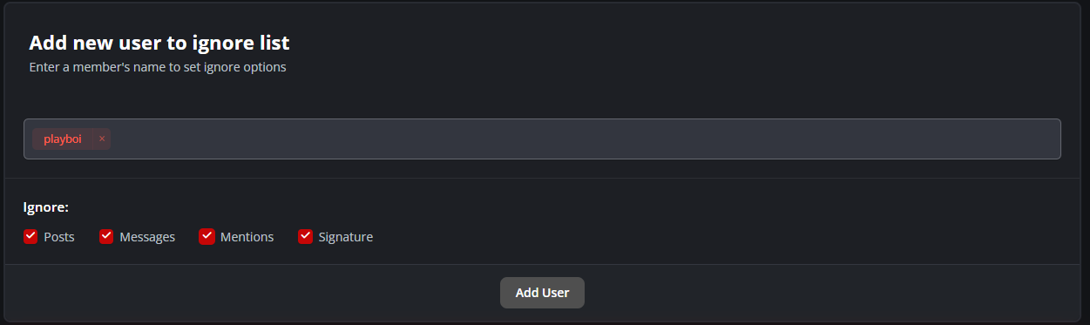Viewport: 1090px width, 325px height.
Task: Click the red checkmark beside Messages
Action: tap(106, 236)
